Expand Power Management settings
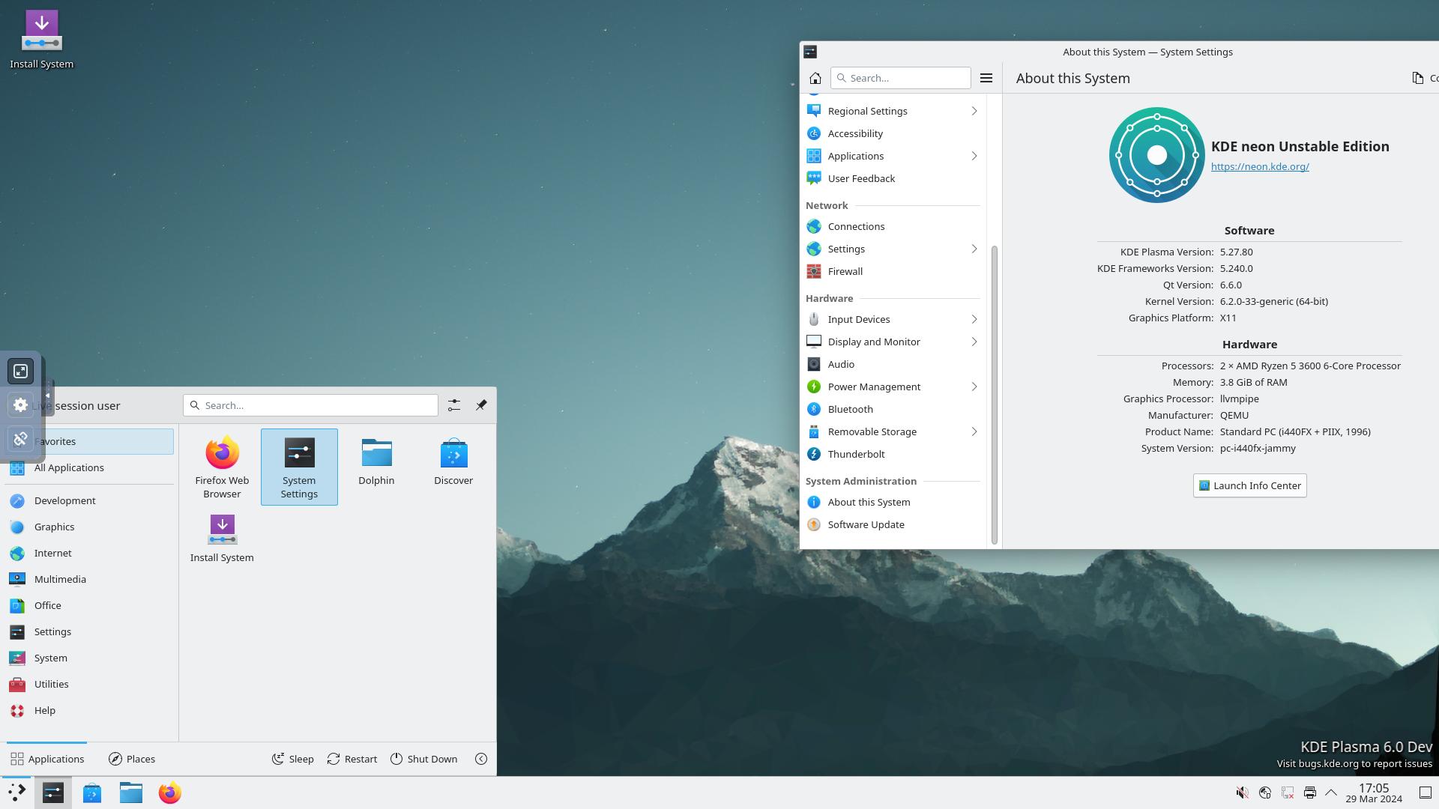Screen dimensions: 1439x809 (893, 387)
